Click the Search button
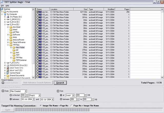 click(x=60, y=83)
